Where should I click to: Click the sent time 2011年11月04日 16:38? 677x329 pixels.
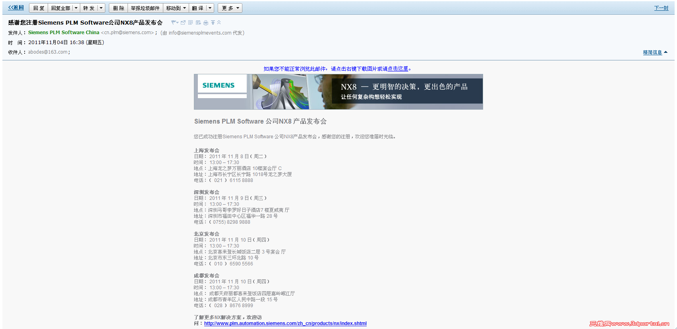pyautogui.click(x=56, y=43)
